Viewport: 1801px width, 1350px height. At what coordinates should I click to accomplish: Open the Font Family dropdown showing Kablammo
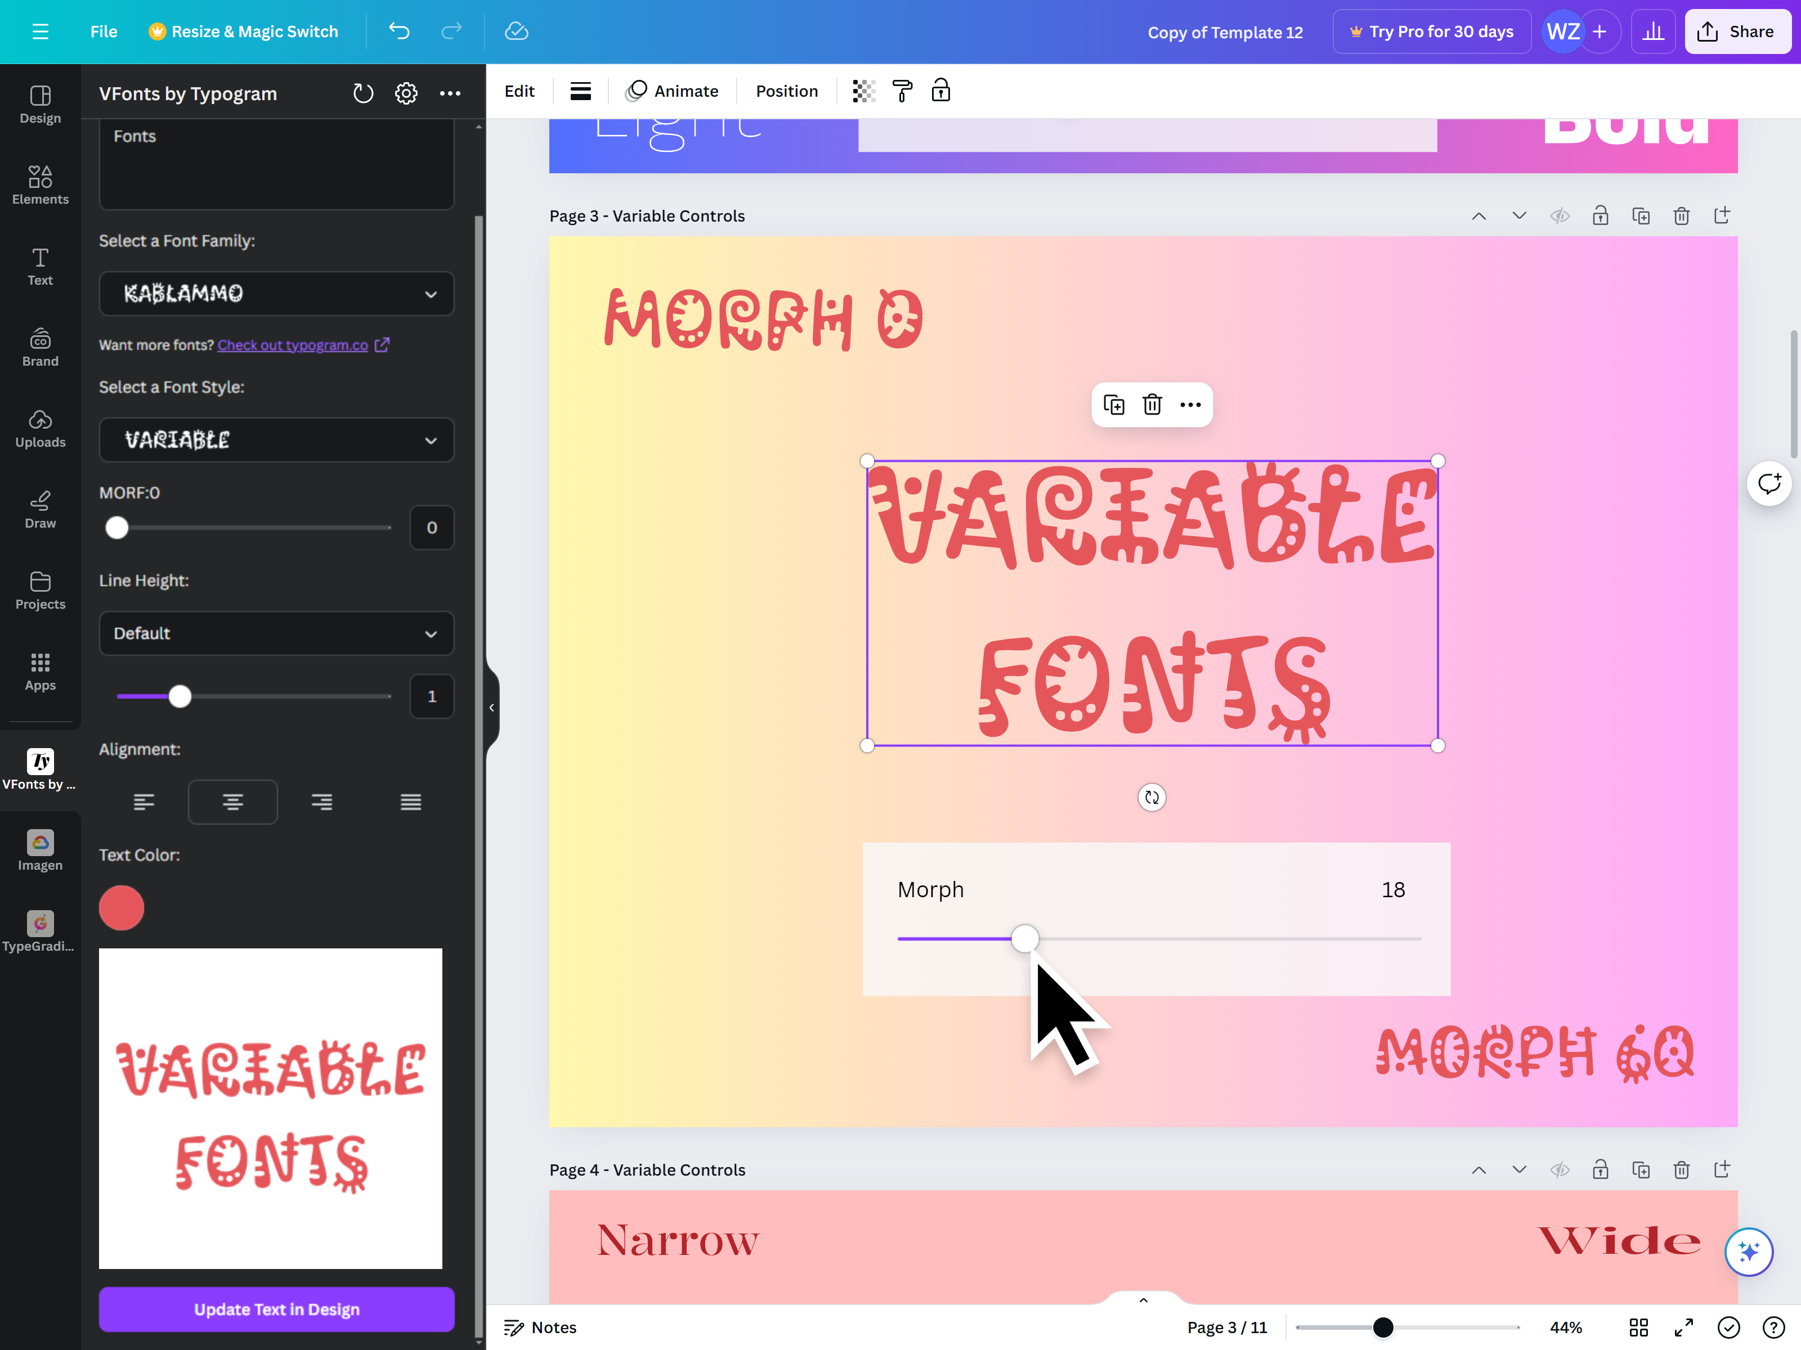coord(276,294)
